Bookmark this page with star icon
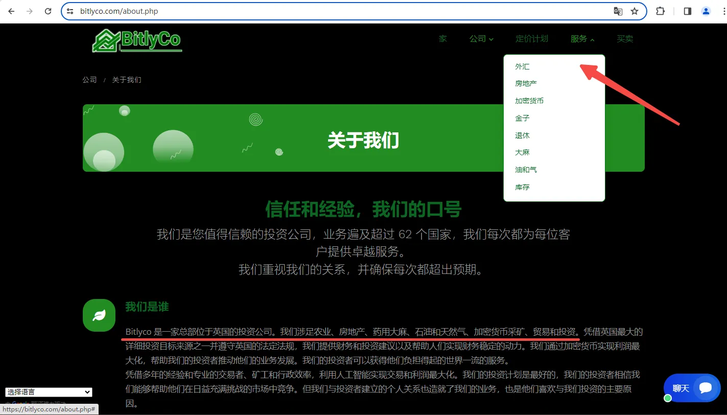The height and width of the screenshot is (415, 727). pyautogui.click(x=635, y=11)
